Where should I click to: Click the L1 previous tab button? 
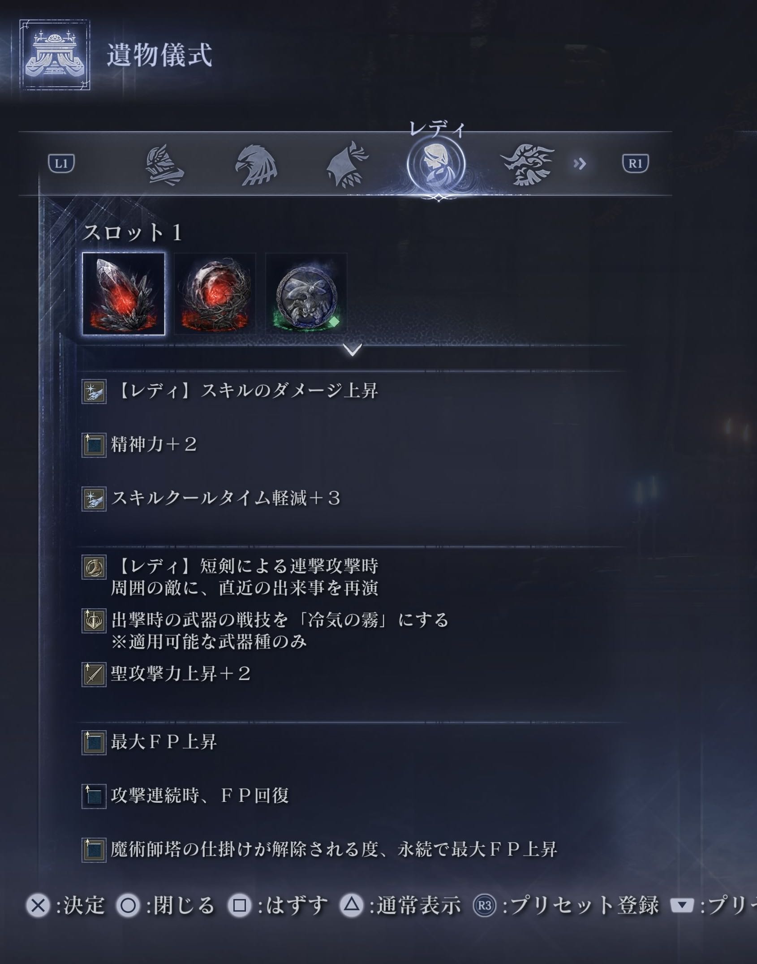[x=61, y=164]
